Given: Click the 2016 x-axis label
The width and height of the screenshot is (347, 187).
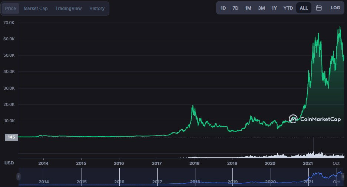Looking at the screenshot, I should point(119,163).
